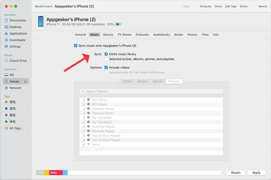Click the Apply button
This screenshot has width=271, height=180.
256,173
